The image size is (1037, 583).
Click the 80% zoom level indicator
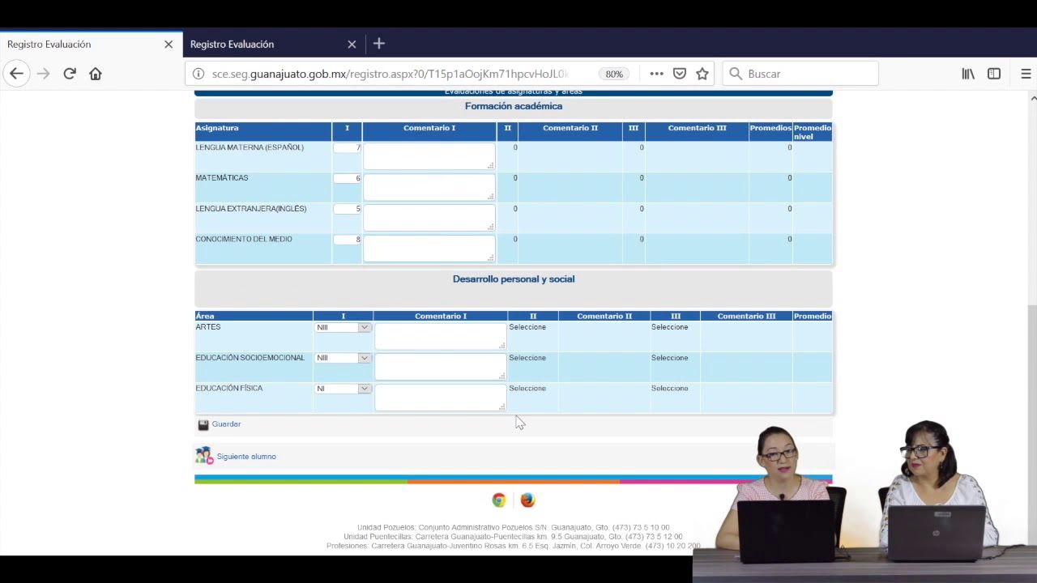614,74
